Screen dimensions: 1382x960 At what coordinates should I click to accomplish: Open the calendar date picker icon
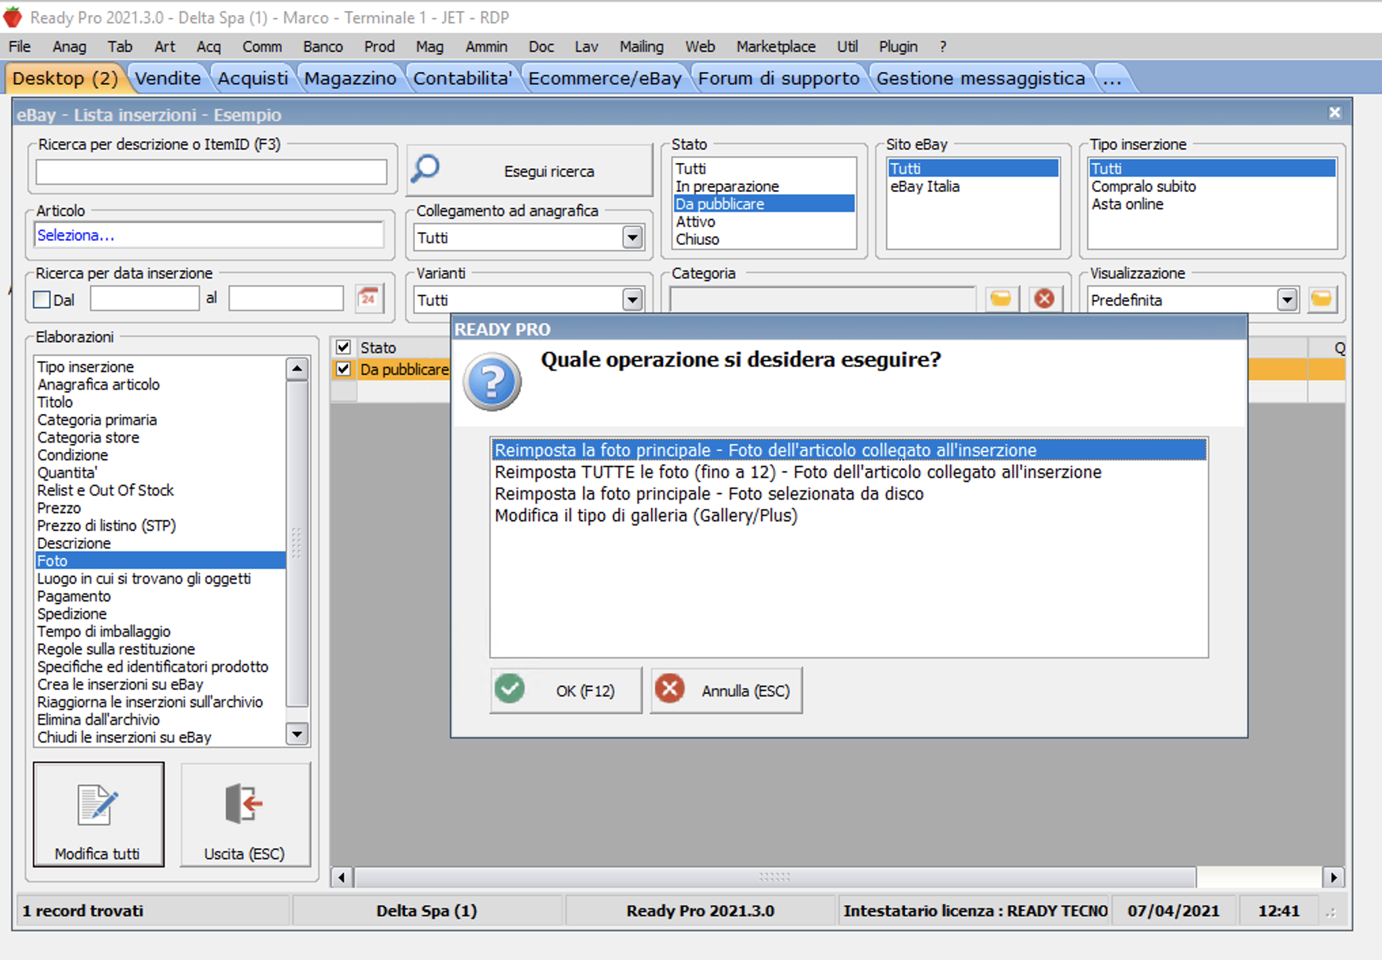pyautogui.click(x=369, y=298)
